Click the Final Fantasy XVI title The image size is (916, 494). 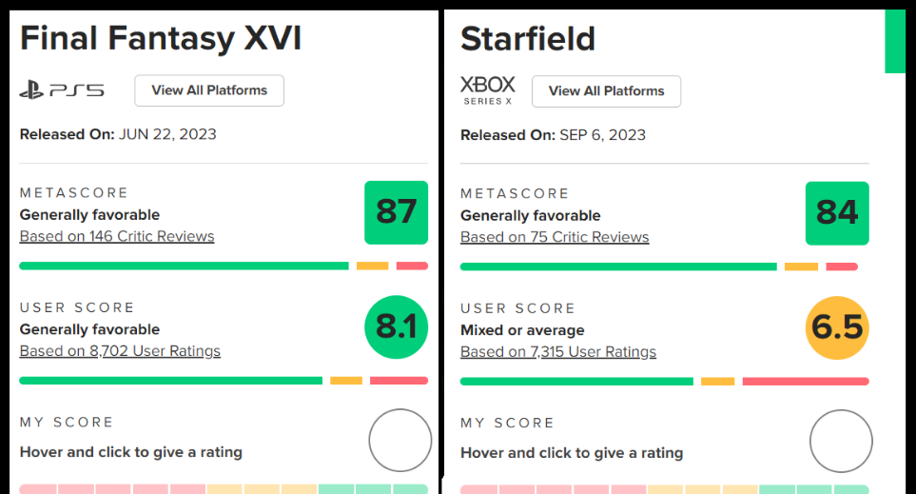161,38
